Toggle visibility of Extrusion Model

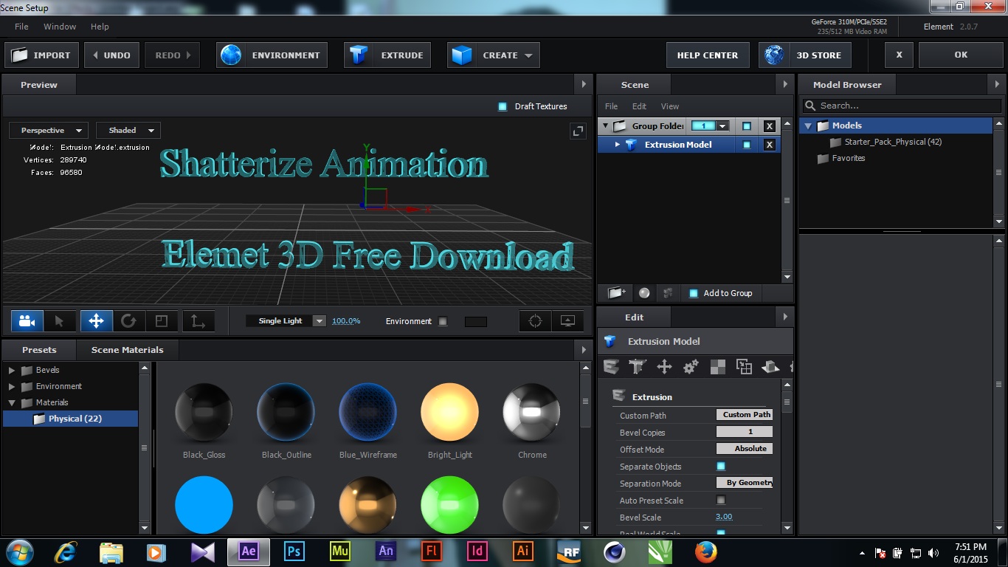click(747, 145)
